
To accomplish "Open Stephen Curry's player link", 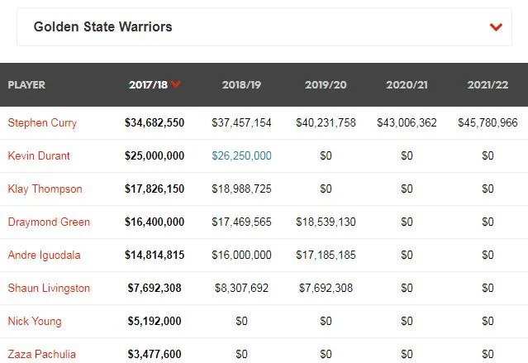I will click(42, 122).
